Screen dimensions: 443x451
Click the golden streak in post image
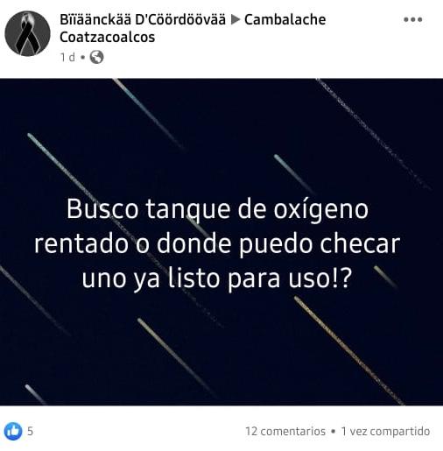(348, 350)
